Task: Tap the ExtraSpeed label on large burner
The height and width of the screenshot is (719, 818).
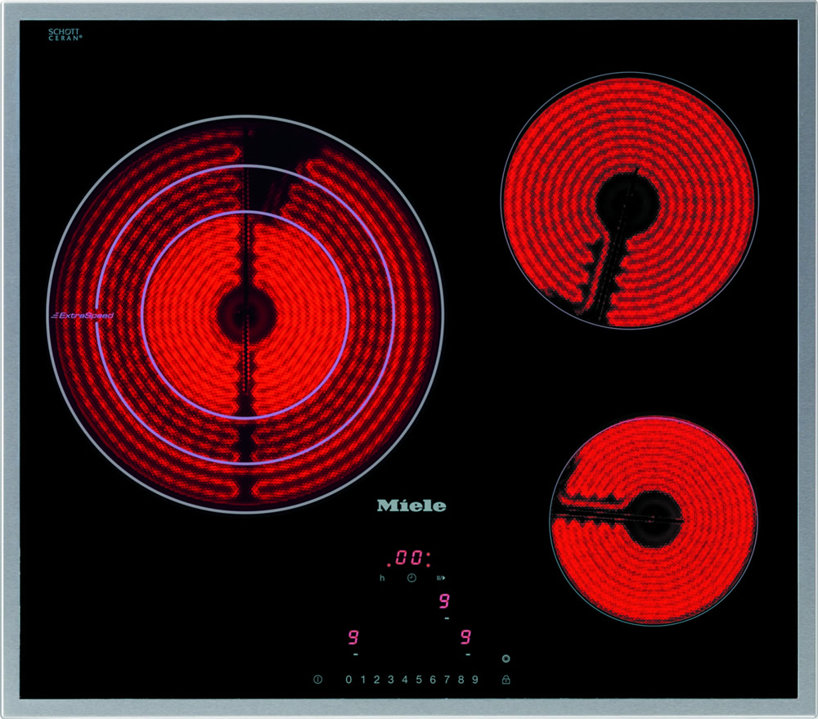Action: [x=82, y=315]
